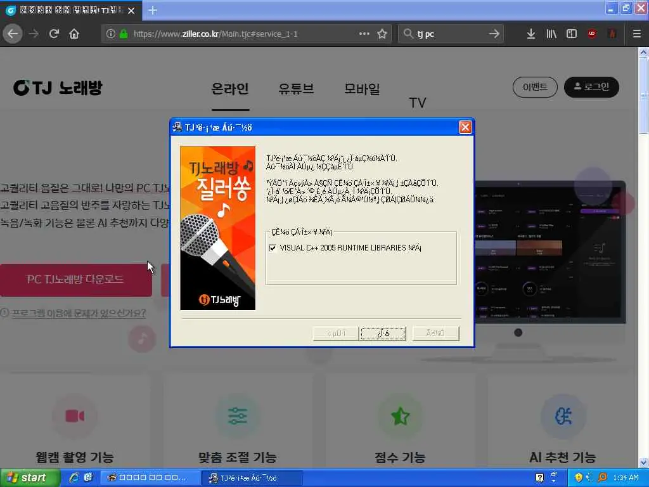Click the orange magnifier tray icon
This screenshot has width=649, height=487.
pos(603,477)
